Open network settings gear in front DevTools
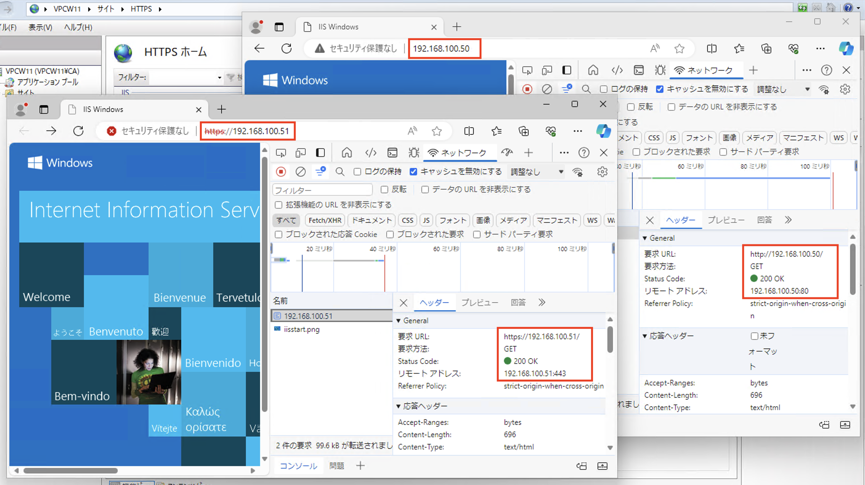Image resolution: width=865 pixels, height=485 pixels. point(602,172)
